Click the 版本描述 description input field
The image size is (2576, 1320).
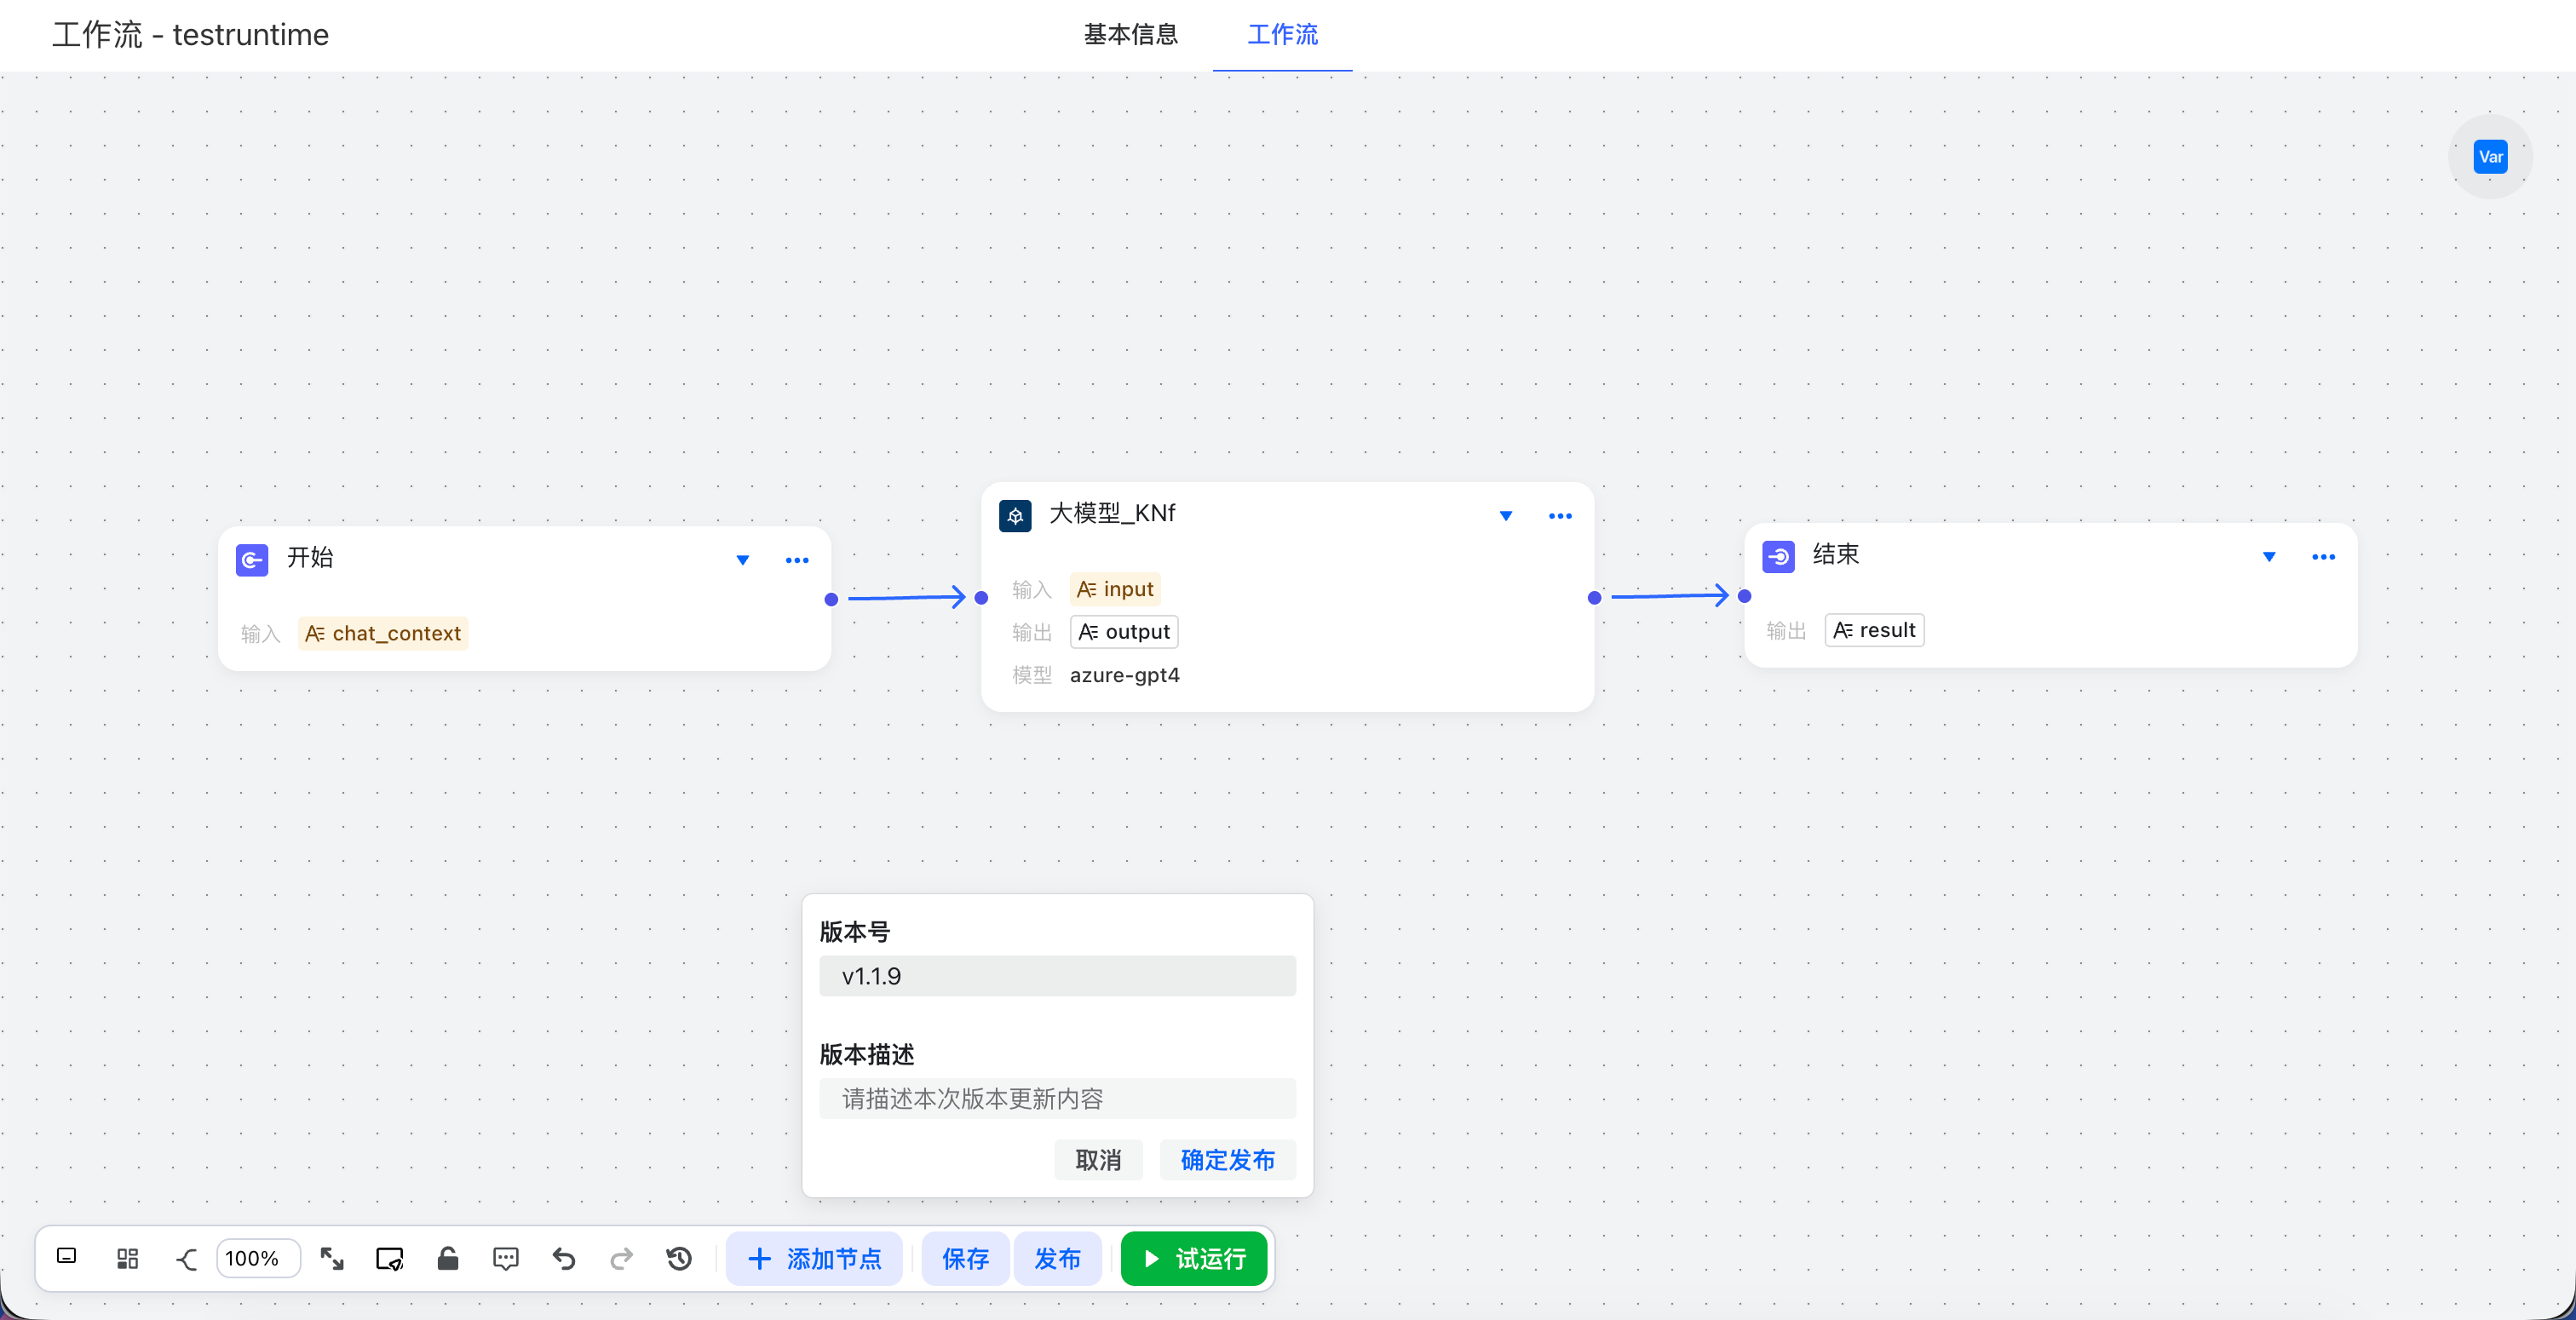click(1057, 1099)
